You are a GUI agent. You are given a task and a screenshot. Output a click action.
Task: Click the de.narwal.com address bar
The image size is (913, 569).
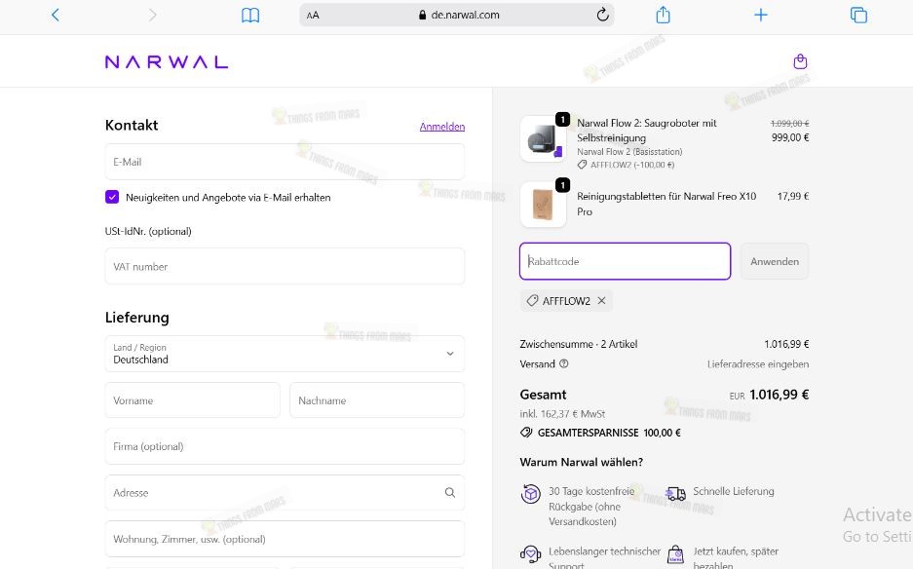click(457, 16)
